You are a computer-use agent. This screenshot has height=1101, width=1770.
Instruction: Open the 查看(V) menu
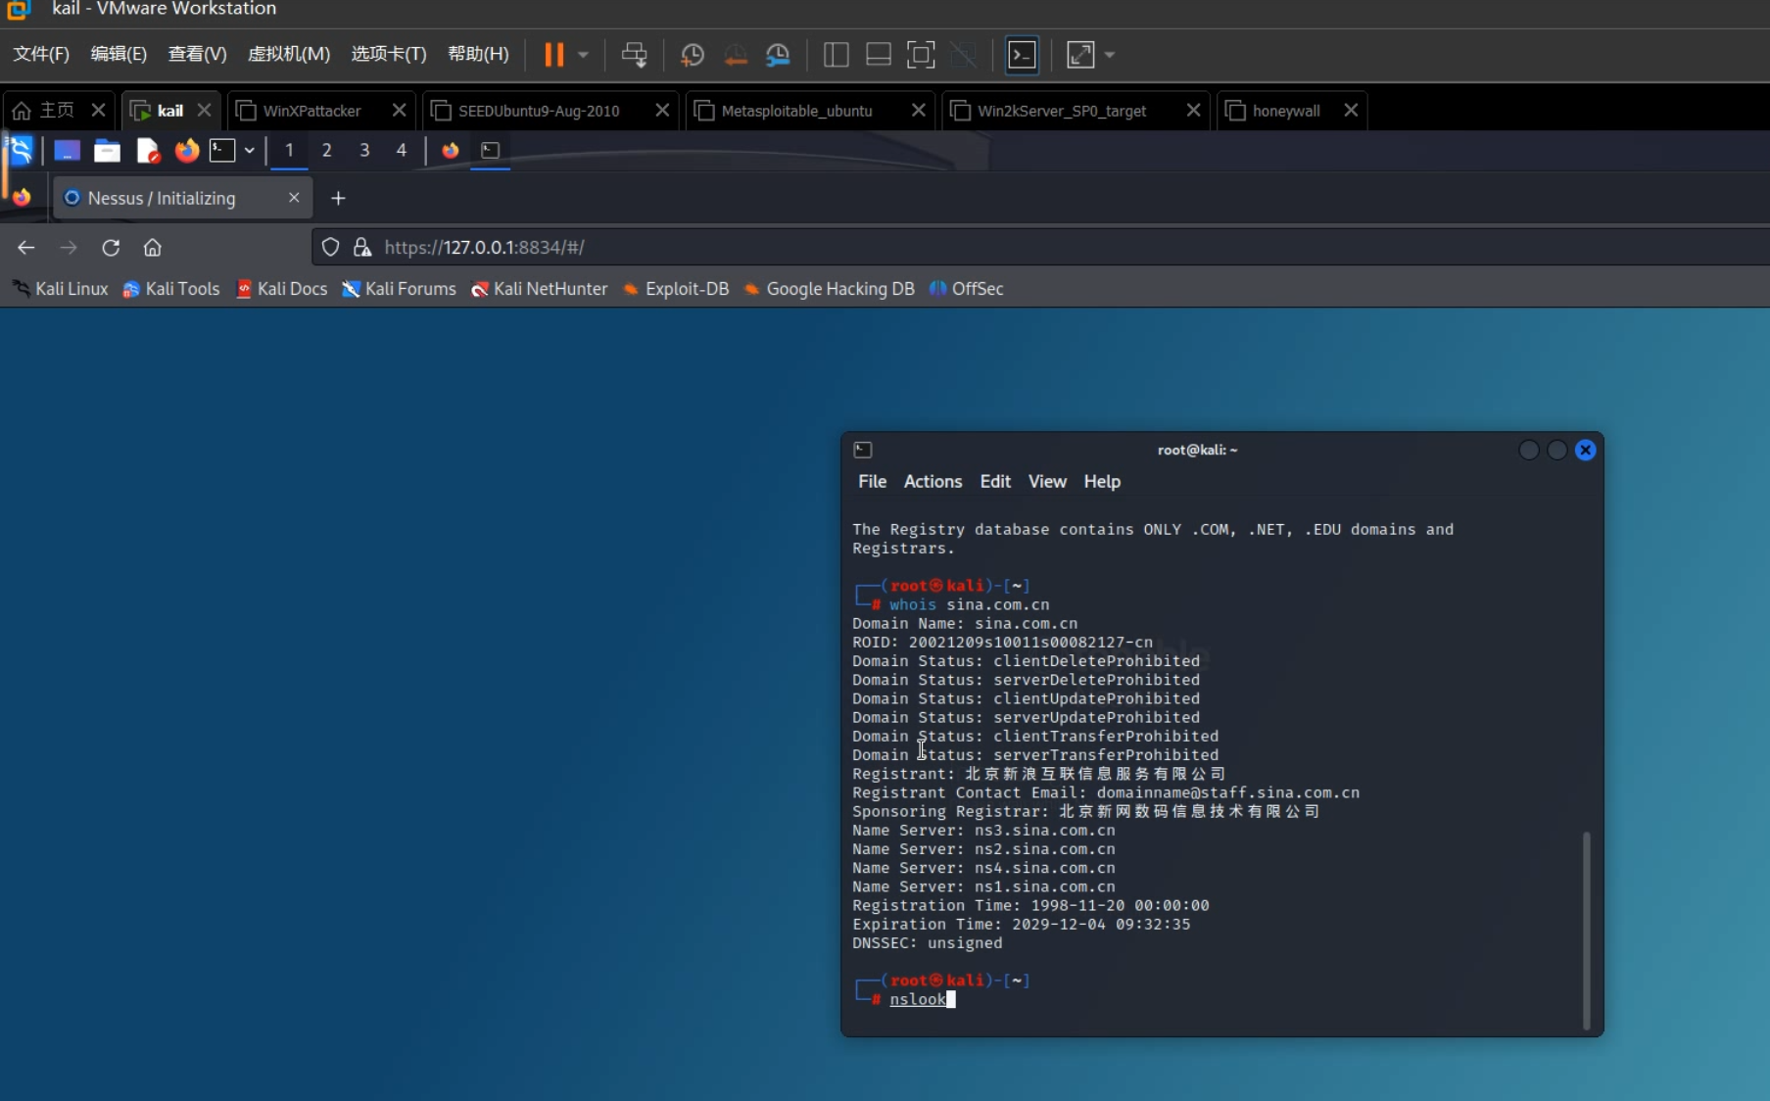(x=197, y=54)
